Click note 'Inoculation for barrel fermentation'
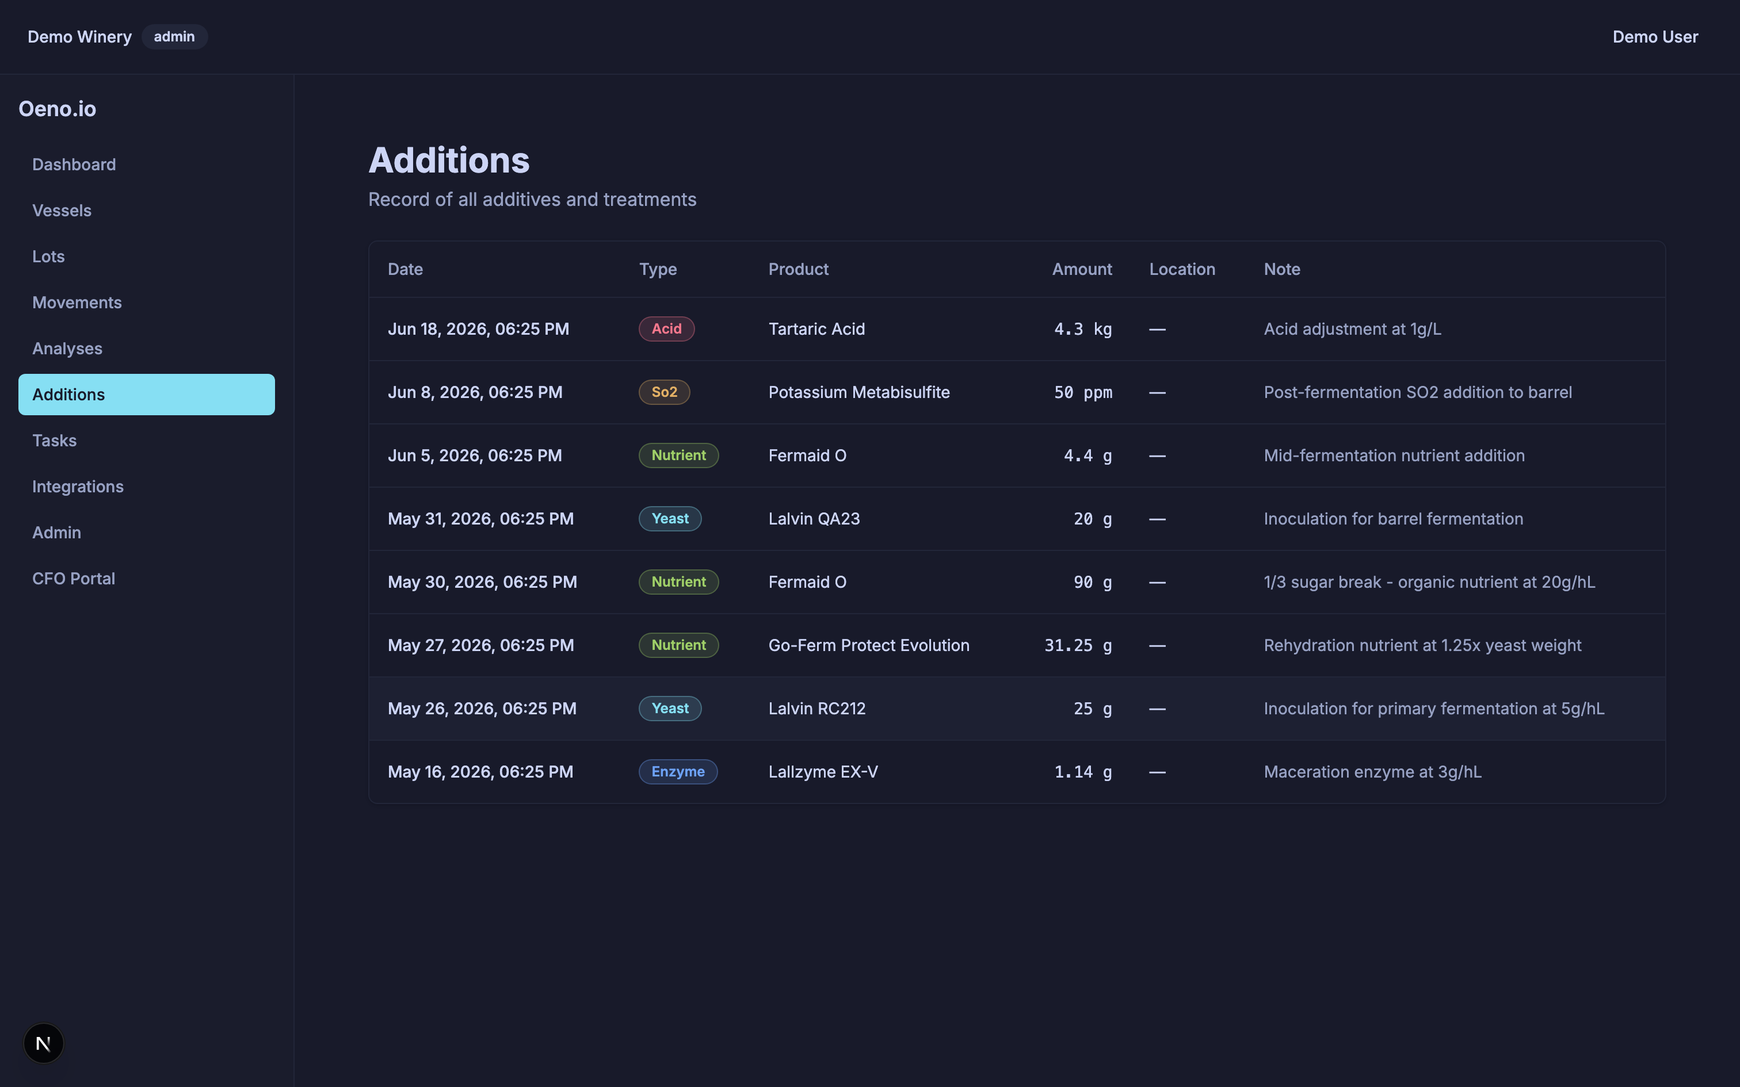This screenshot has width=1740, height=1087. pyautogui.click(x=1392, y=518)
